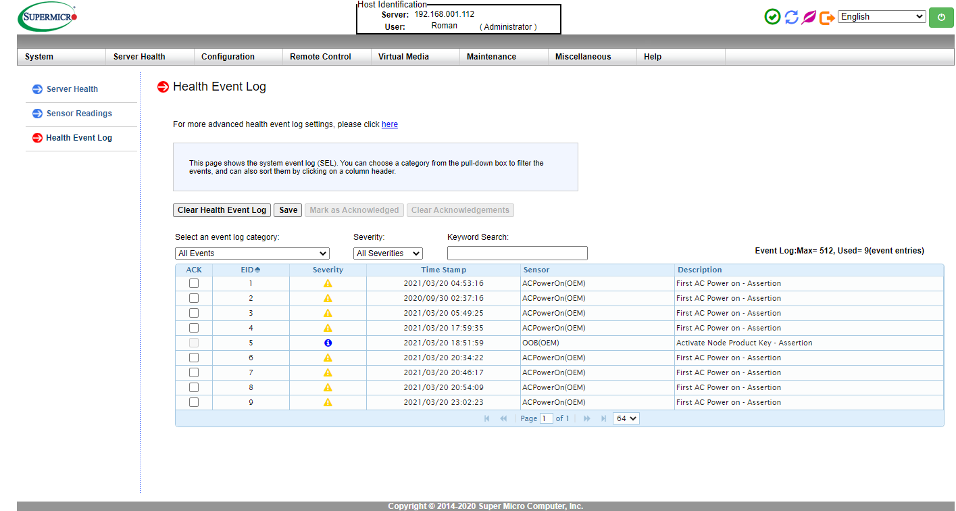Click red arrow icon beside sidebar Health Event Log
This screenshot has height=511, width=956.
[38, 138]
